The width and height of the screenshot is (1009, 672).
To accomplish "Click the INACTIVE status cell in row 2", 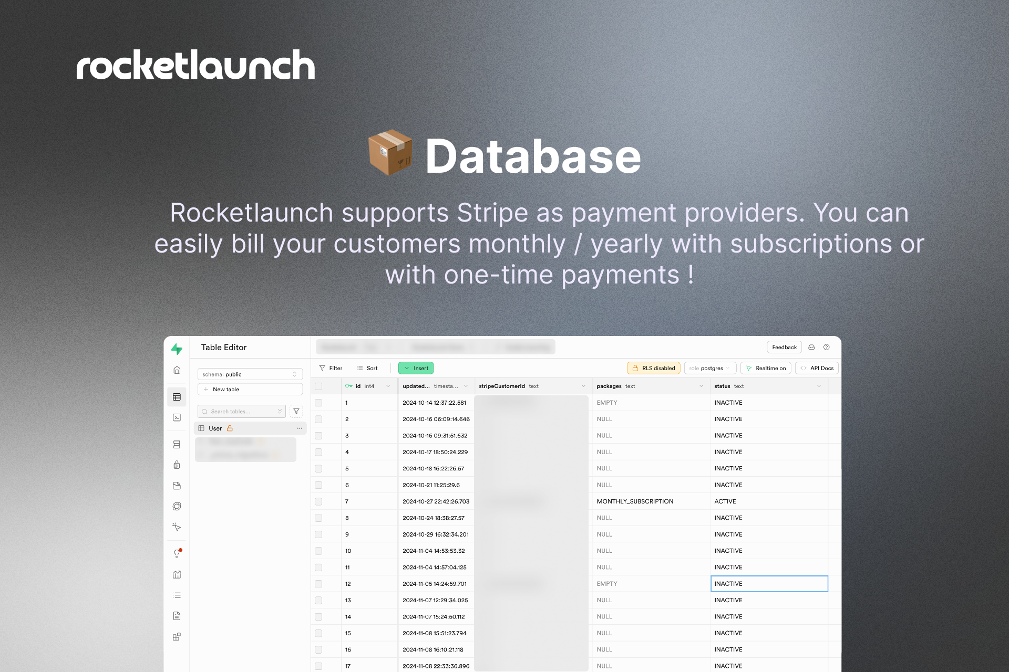I will pyautogui.click(x=769, y=419).
